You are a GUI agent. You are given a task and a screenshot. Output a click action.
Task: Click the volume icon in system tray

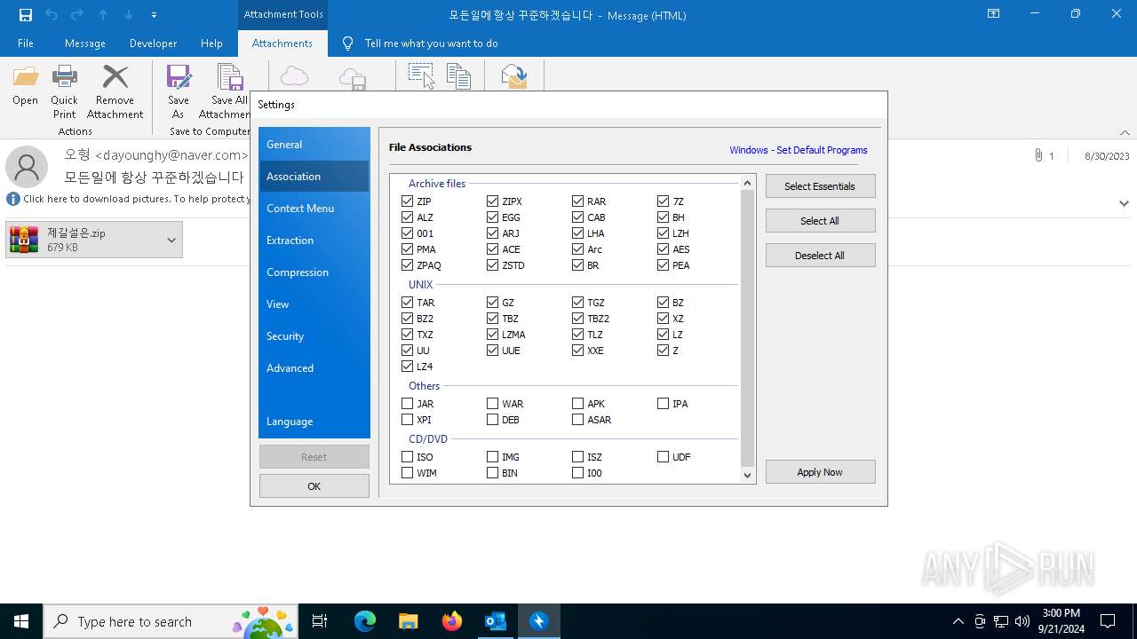tap(1022, 621)
